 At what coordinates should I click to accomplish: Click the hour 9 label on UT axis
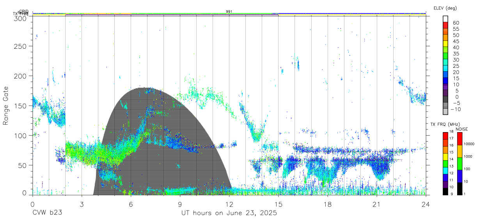(180, 204)
